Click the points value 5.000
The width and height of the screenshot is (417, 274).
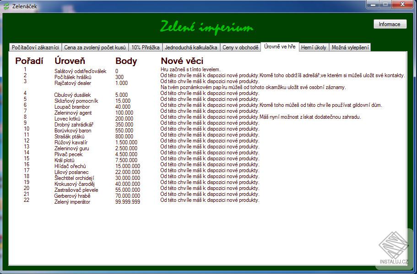point(122,95)
